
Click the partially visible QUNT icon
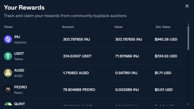pyautogui.click(x=8, y=104)
